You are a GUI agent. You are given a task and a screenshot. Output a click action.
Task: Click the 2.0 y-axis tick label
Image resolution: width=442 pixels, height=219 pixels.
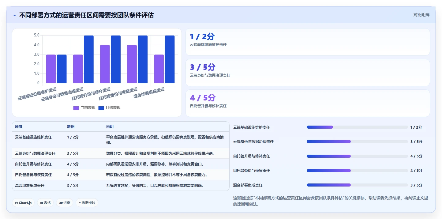36,64
